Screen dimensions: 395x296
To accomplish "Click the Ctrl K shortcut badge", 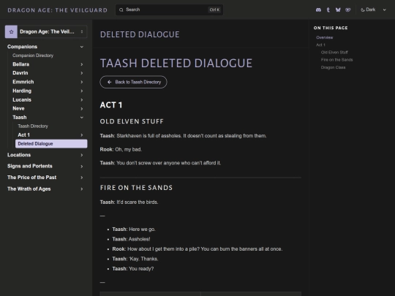I will click(x=214, y=10).
